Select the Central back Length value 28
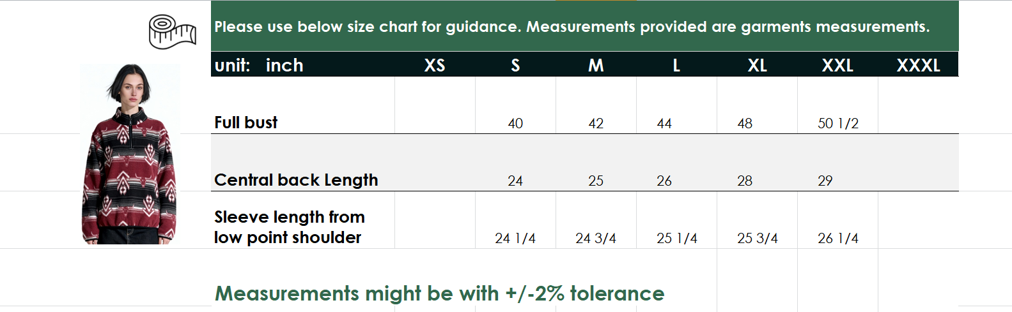 tap(745, 181)
